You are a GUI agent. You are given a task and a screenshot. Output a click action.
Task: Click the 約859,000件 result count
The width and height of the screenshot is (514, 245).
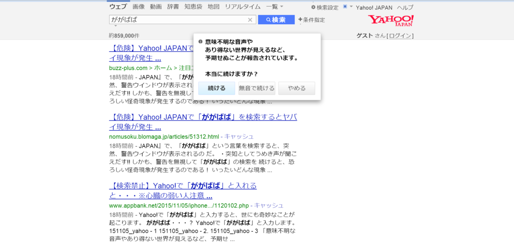(x=124, y=36)
